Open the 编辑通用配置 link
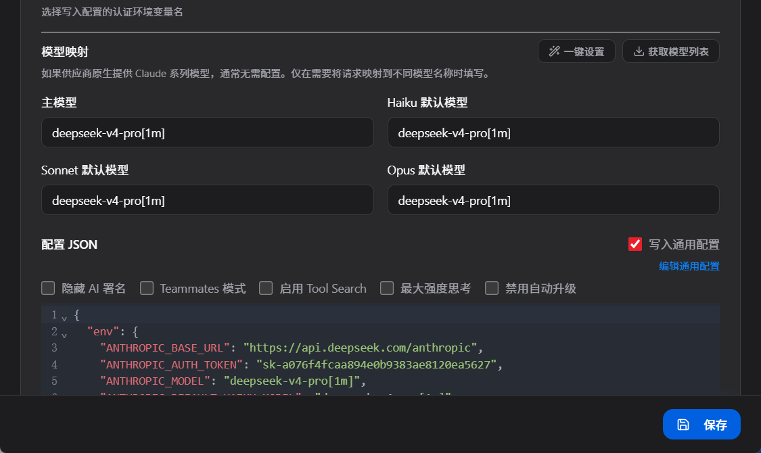This screenshot has width=761, height=453. pos(689,266)
